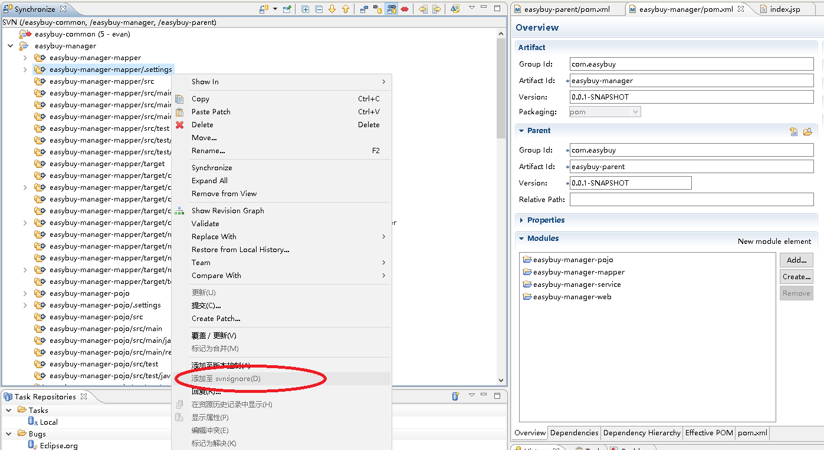Viewport: 824px width, 450px height.
Task: Click the Add... module button
Action: [796, 260]
